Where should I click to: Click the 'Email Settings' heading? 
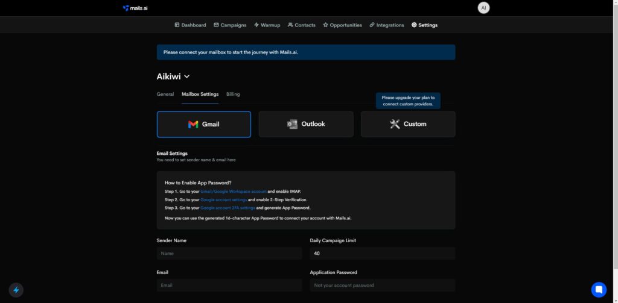[x=172, y=154]
